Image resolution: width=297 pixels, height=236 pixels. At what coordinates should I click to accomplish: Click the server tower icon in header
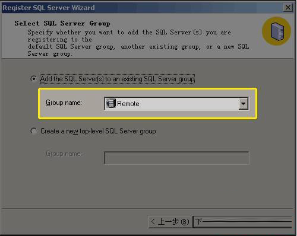click(x=277, y=31)
